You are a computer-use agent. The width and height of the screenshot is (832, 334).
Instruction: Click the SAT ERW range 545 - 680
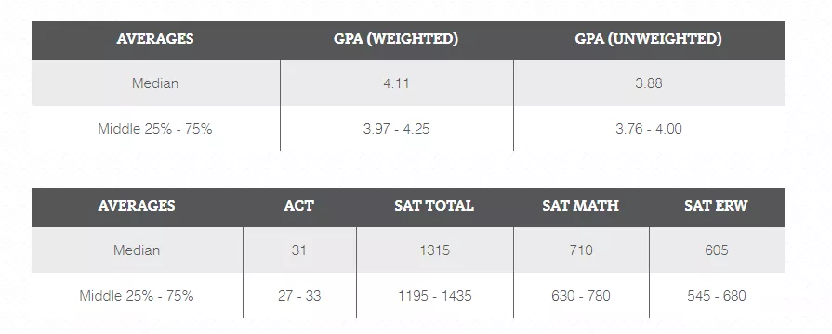717,295
